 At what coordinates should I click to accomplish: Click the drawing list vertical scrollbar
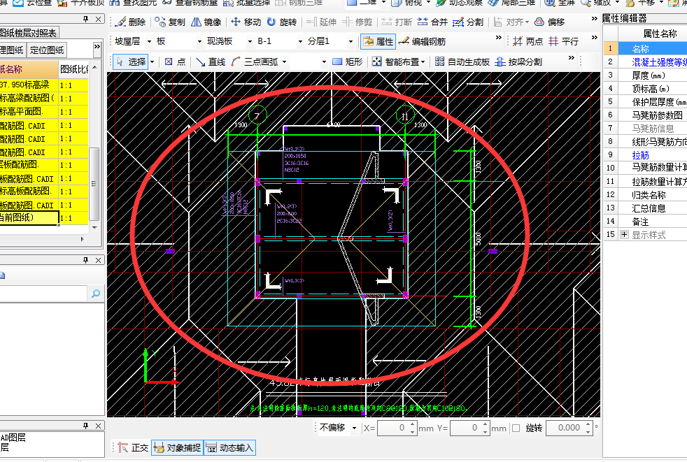click(x=94, y=184)
